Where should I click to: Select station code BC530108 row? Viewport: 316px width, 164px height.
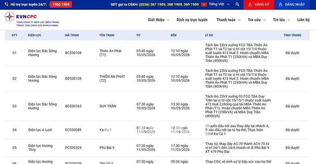point(157,53)
